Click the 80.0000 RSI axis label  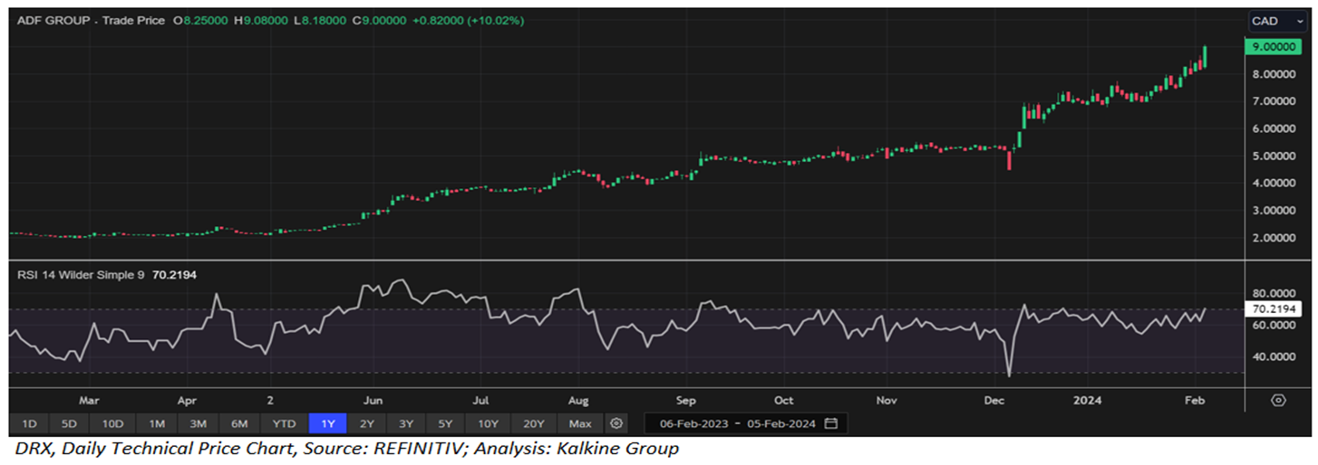point(1274,294)
